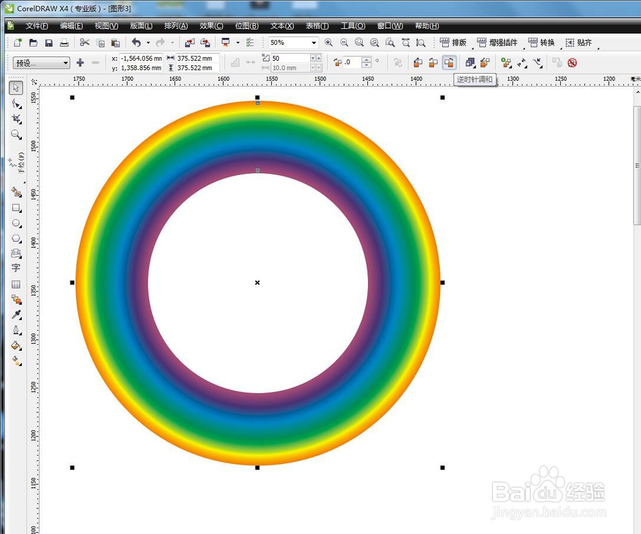
Task: Clear the blend with red icon
Action: coord(572,63)
